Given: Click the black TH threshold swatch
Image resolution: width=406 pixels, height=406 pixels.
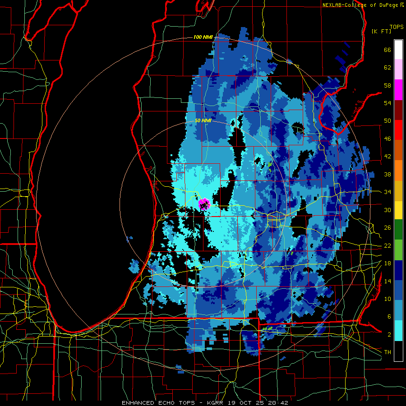Looking at the screenshot, I should click(x=398, y=351).
